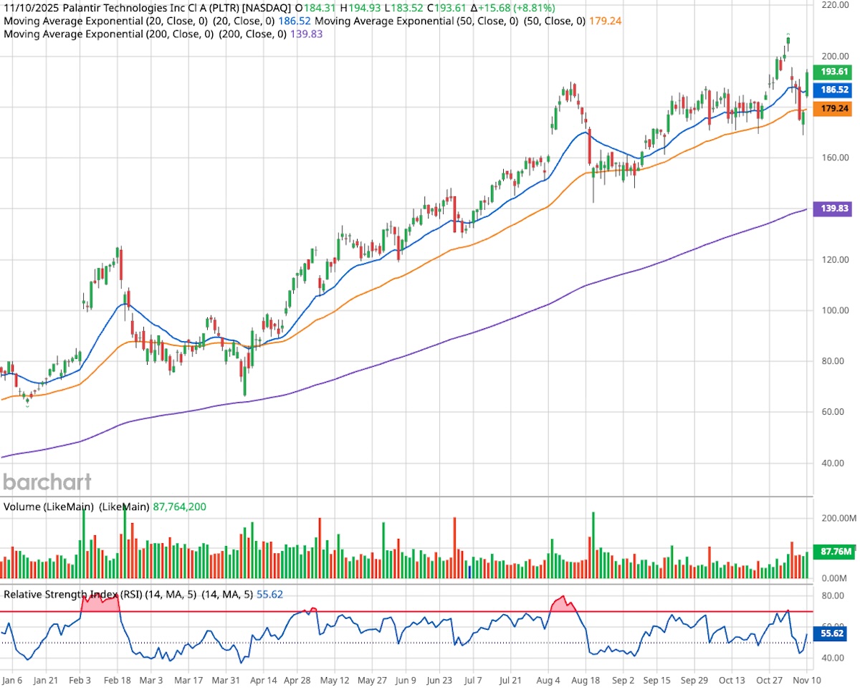
Task: Click the green 87.76M volume tag
Action: click(835, 552)
